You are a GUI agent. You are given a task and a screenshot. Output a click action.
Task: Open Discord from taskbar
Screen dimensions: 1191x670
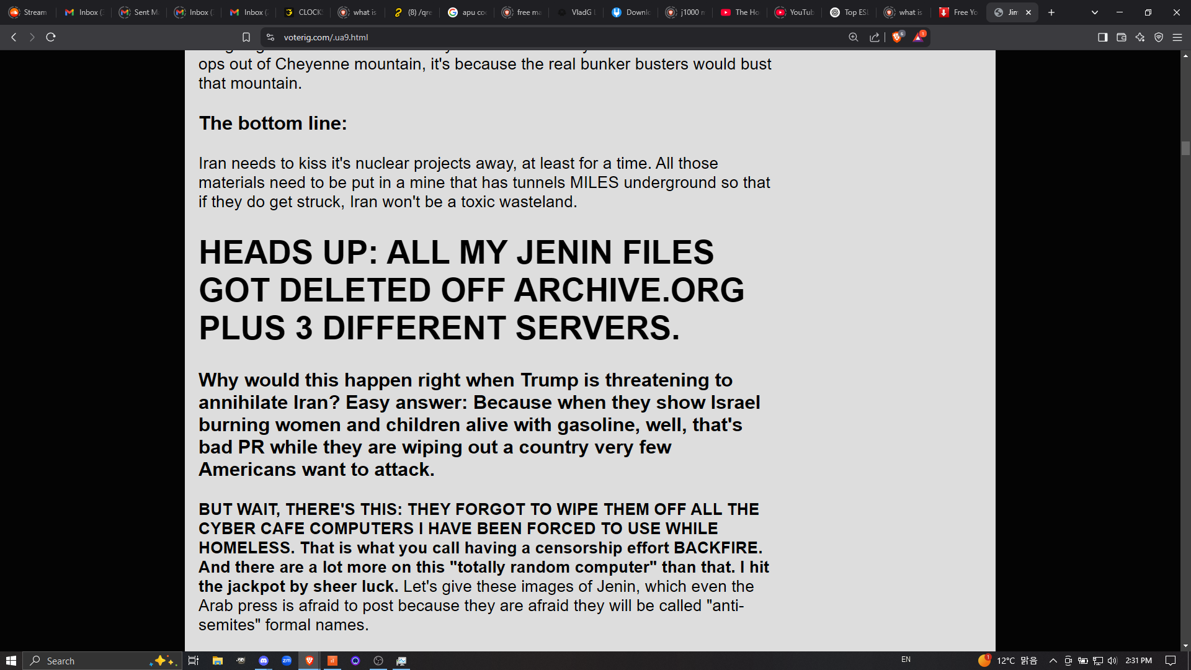tap(264, 661)
